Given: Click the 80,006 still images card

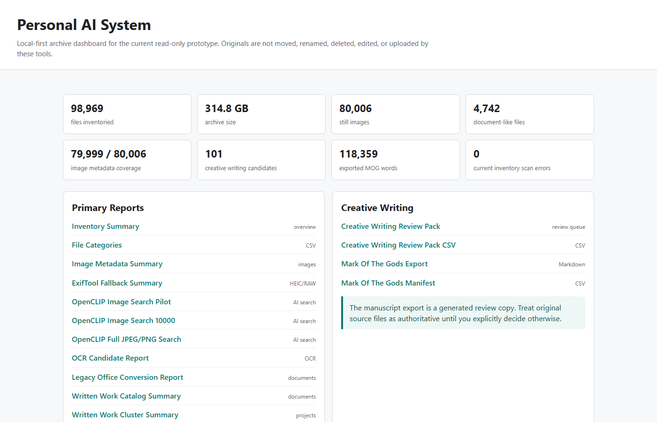Looking at the screenshot, I should pyautogui.click(x=396, y=114).
